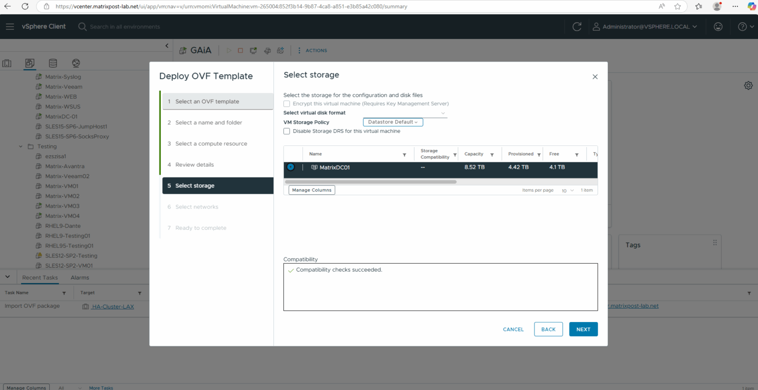This screenshot has width=758, height=390.
Task: Select the MatrixDC01 datastore radio button
Action: pyautogui.click(x=291, y=167)
